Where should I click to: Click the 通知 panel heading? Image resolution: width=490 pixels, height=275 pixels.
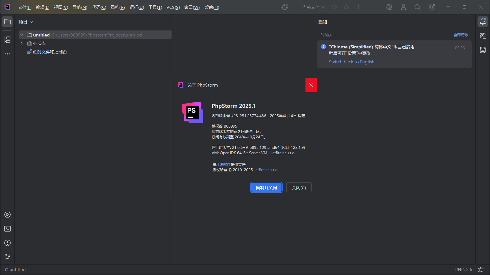pyautogui.click(x=323, y=22)
